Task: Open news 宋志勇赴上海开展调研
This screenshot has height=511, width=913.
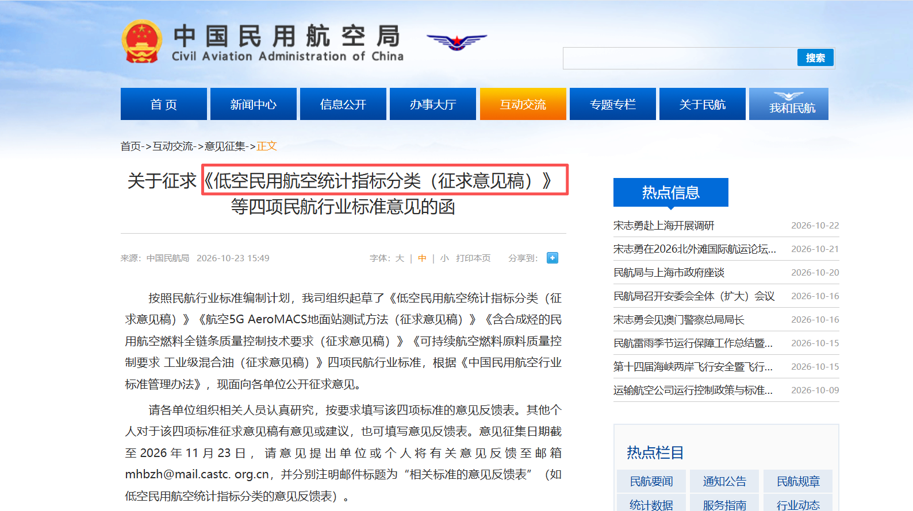Action: [663, 226]
